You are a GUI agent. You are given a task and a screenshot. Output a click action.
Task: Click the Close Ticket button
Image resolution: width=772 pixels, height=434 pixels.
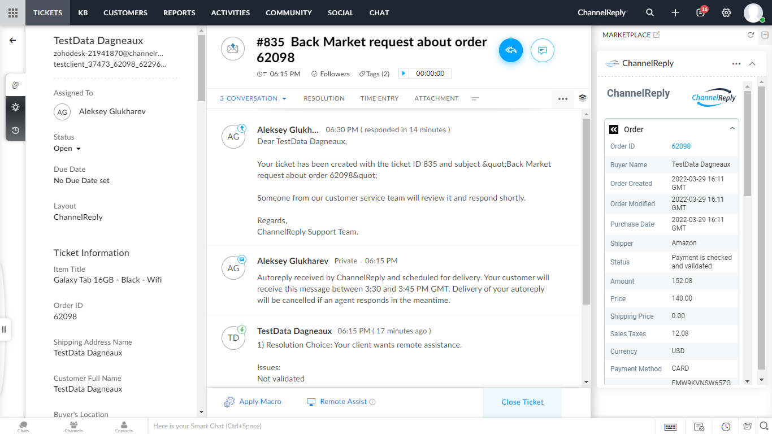point(522,402)
